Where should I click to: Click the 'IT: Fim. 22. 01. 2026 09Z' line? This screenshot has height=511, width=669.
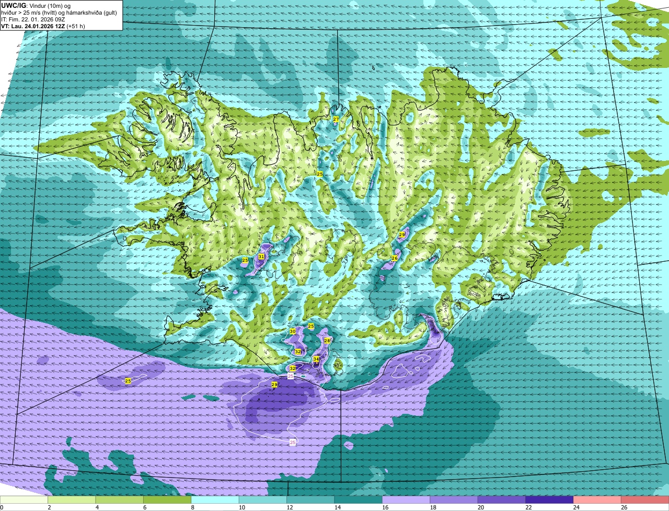pyautogui.click(x=33, y=19)
